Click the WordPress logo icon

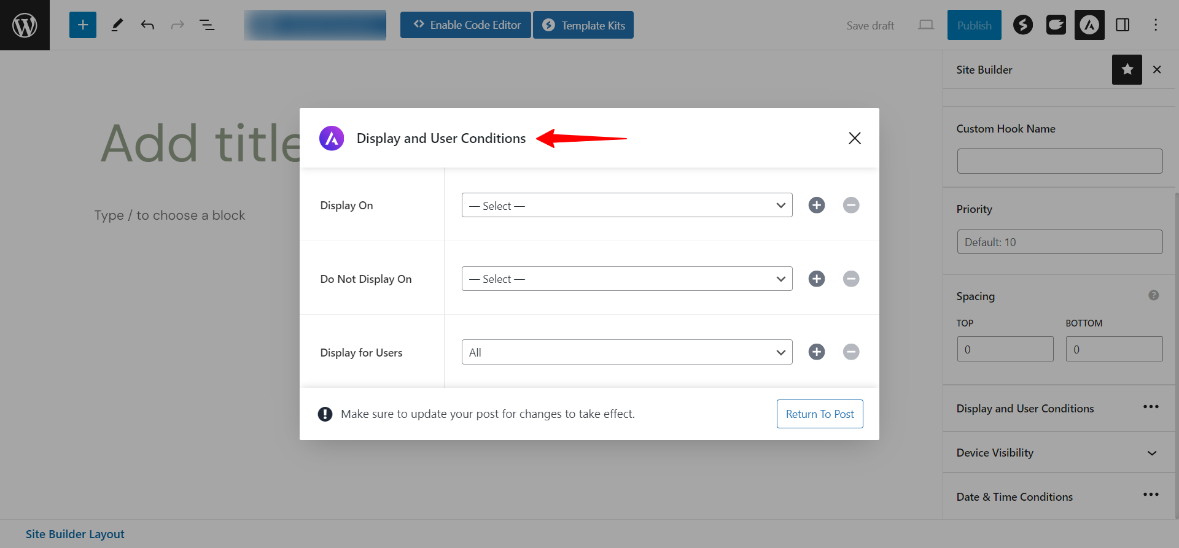click(x=25, y=25)
